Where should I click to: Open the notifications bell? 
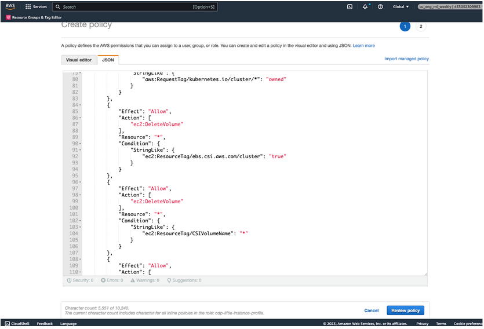[x=365, y=7]
